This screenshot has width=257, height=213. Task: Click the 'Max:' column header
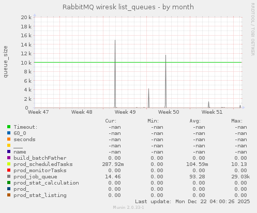point(237,121)
